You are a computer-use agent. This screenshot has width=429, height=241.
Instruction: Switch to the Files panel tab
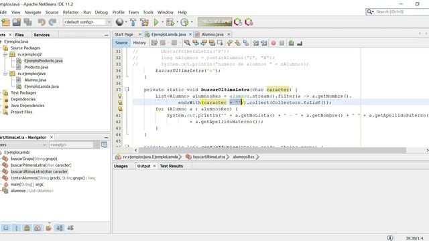pyautogui.click(x=19, y=35)
